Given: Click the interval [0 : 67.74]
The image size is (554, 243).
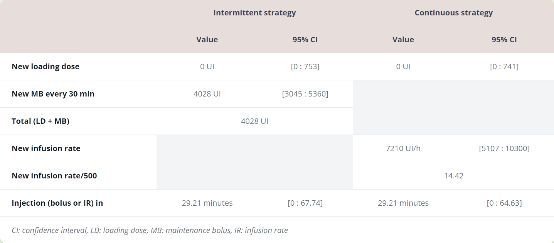Looking at the screenshot, I should (x=305, y=203).
